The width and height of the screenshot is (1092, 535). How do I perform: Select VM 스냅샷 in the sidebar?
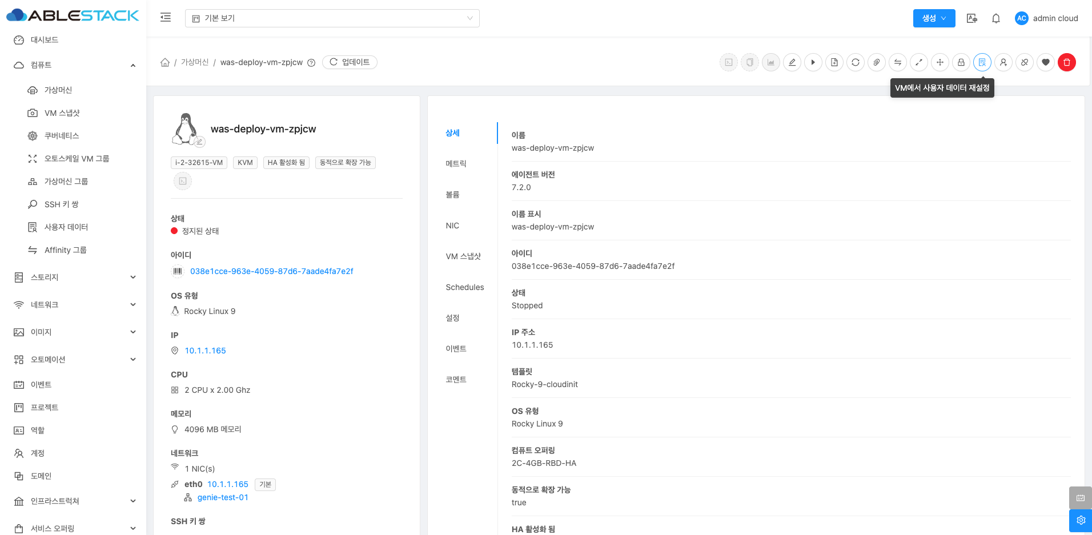click(x=62, y=113)
